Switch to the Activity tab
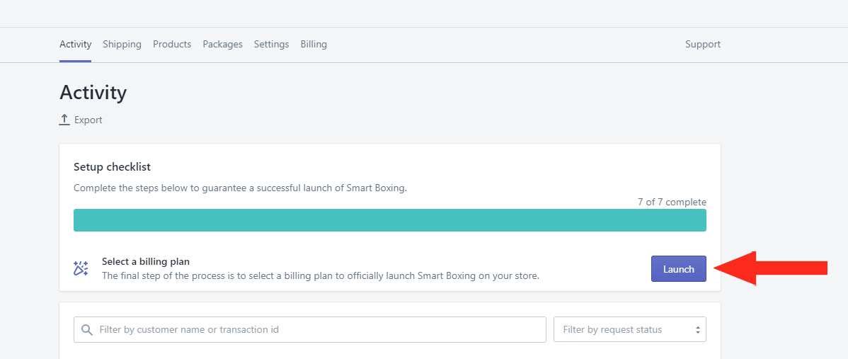 click(x=75, y=45)
